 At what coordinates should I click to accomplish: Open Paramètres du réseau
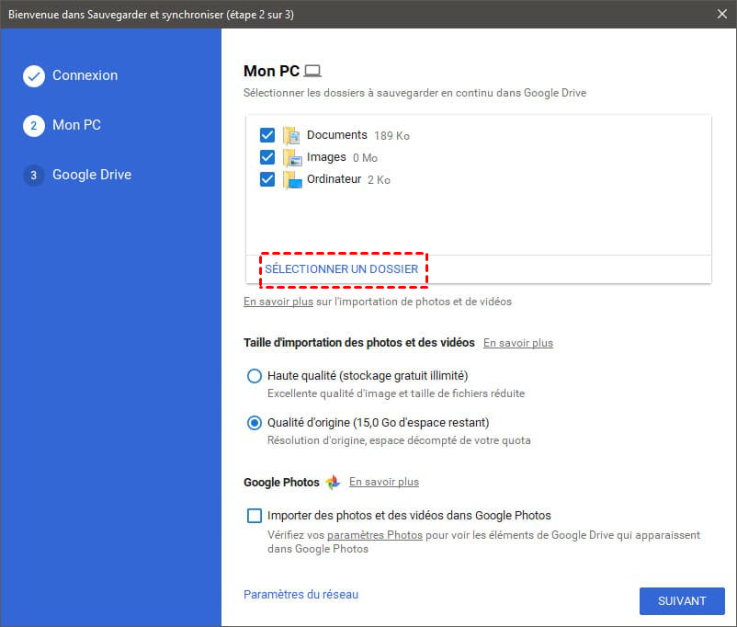300,595
